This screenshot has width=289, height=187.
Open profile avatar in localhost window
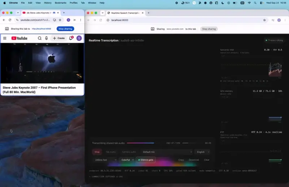(x=279, y=20)
